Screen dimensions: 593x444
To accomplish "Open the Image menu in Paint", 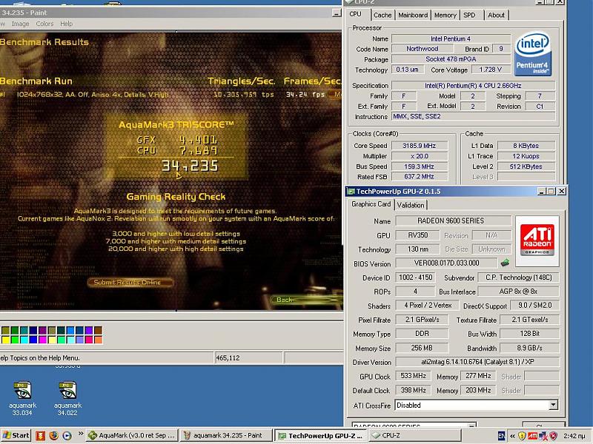I will click(21, 24).
